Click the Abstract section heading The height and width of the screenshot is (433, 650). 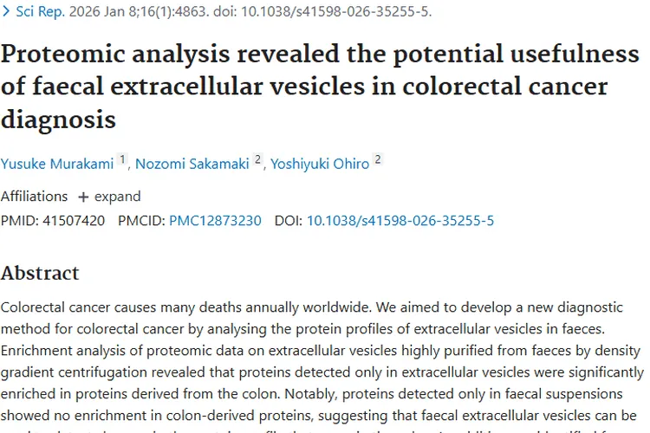[x=40, y=273]
